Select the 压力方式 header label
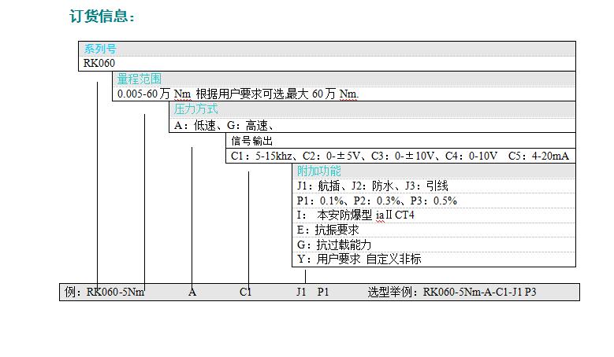This screenshot has height=357, width=614. pyautogui.click(x=195, y=109)
